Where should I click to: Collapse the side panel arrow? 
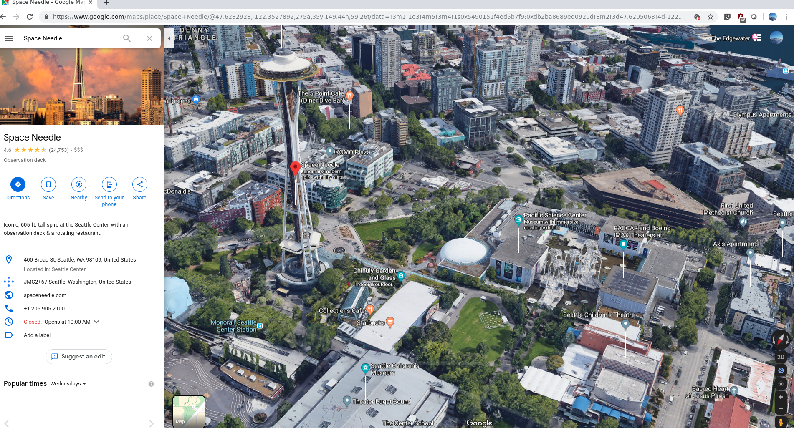point(169,38)
